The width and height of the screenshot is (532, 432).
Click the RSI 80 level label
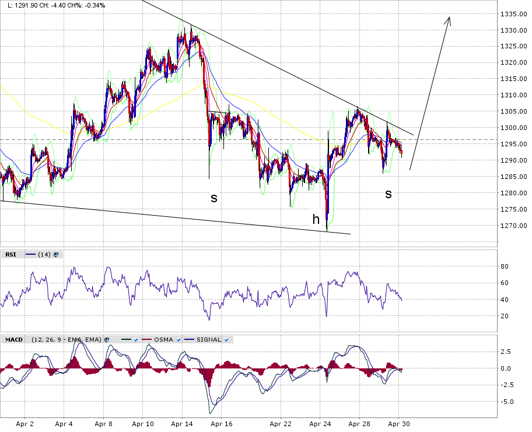[x=505, y=267]
